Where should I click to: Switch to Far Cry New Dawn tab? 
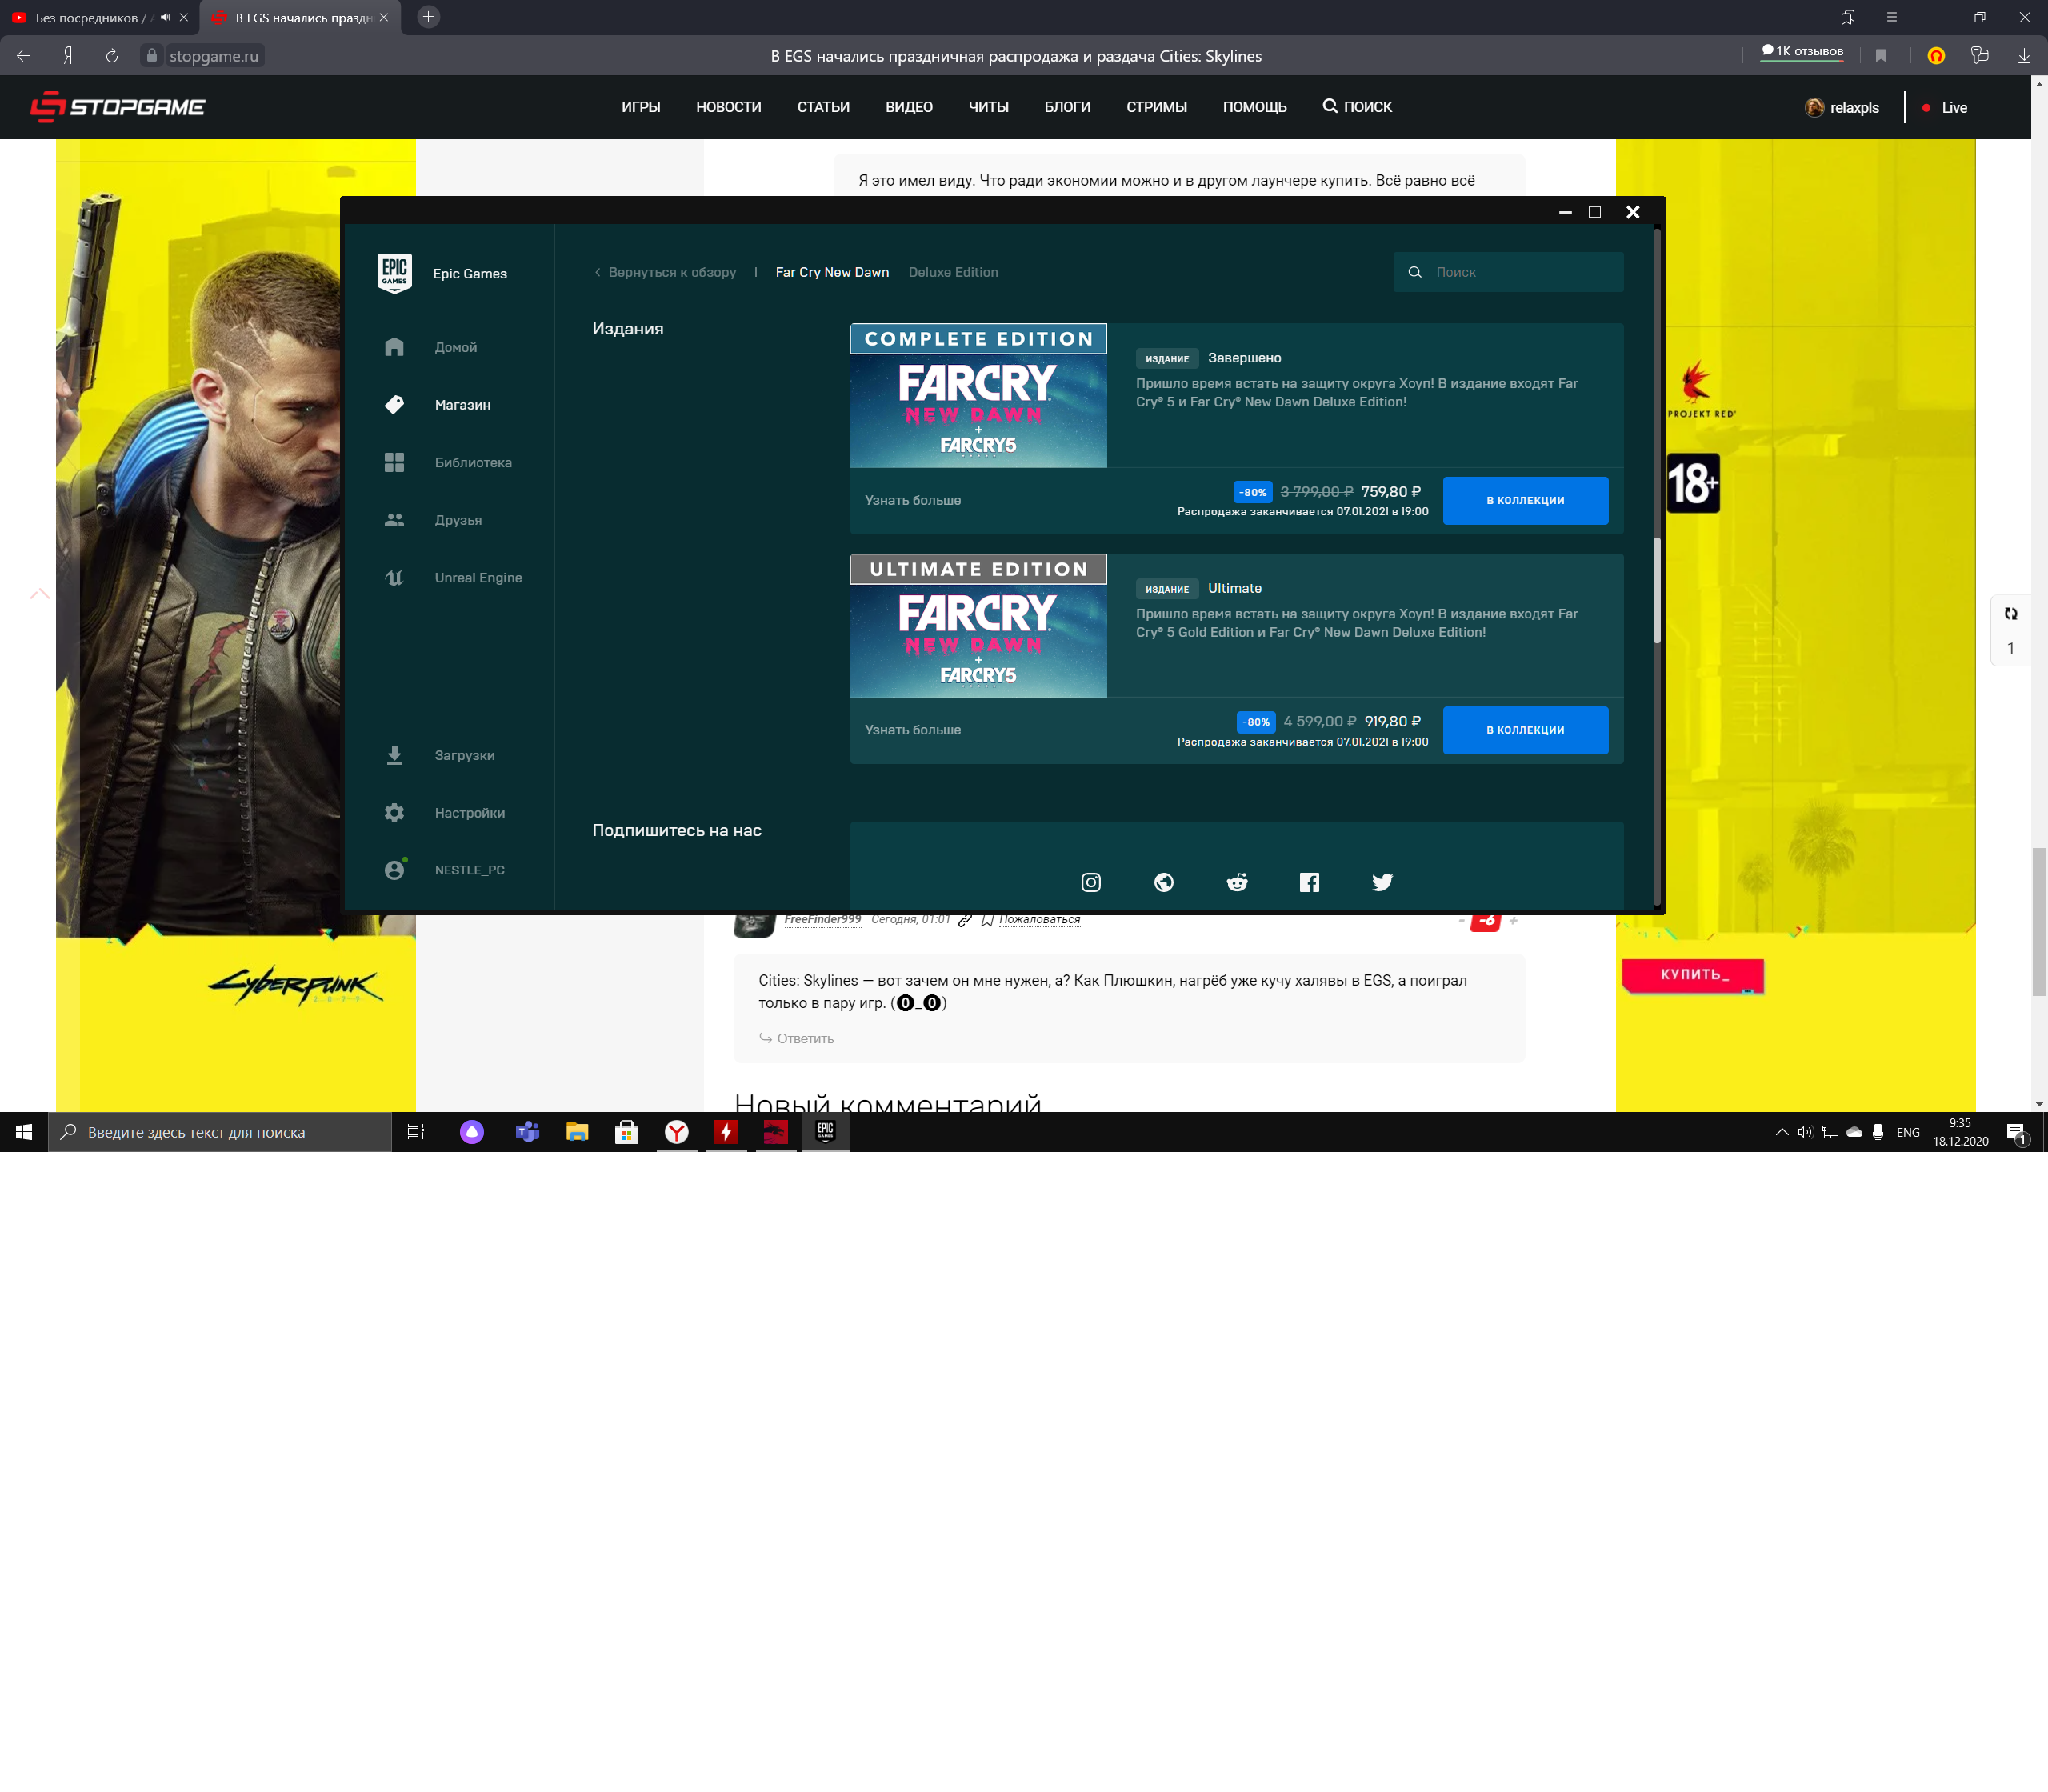(x=832, y=272)
